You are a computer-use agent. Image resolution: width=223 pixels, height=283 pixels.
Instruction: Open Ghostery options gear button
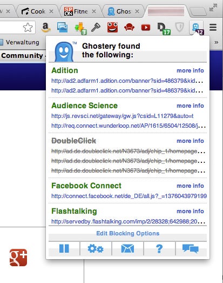[x=96, y=248]
